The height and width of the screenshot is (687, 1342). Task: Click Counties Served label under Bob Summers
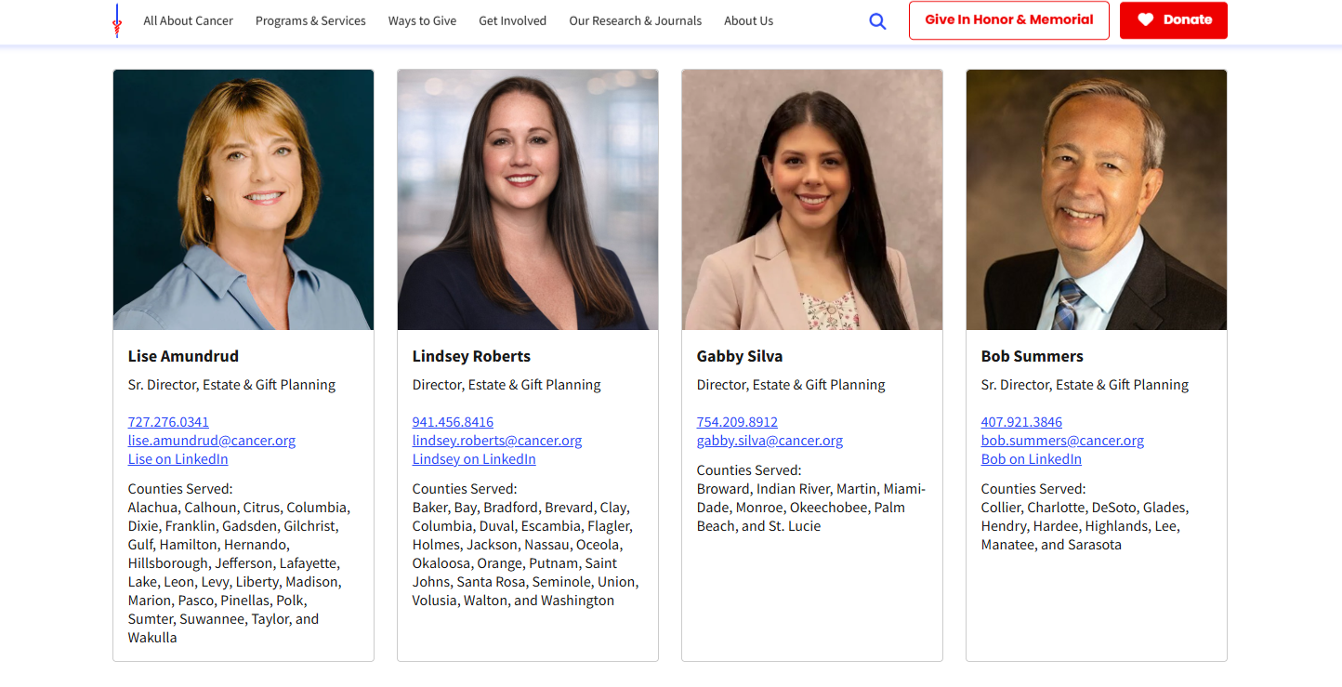1033,489
